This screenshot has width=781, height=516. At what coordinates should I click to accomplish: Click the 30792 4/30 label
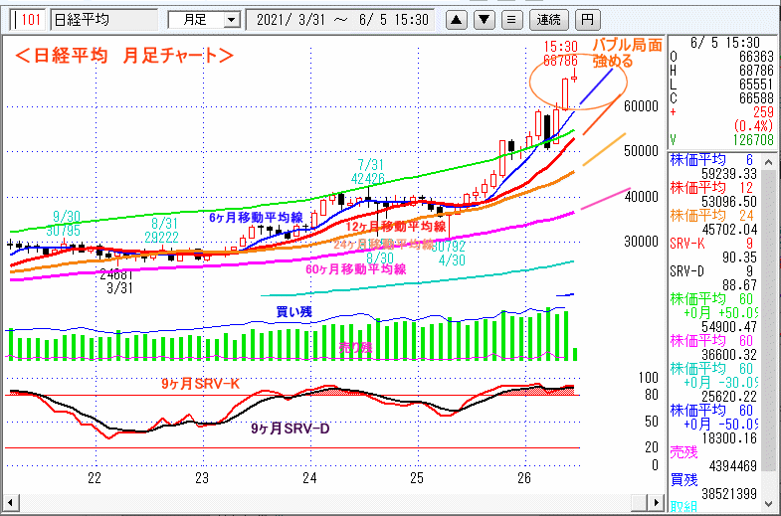tap(449, 253)
